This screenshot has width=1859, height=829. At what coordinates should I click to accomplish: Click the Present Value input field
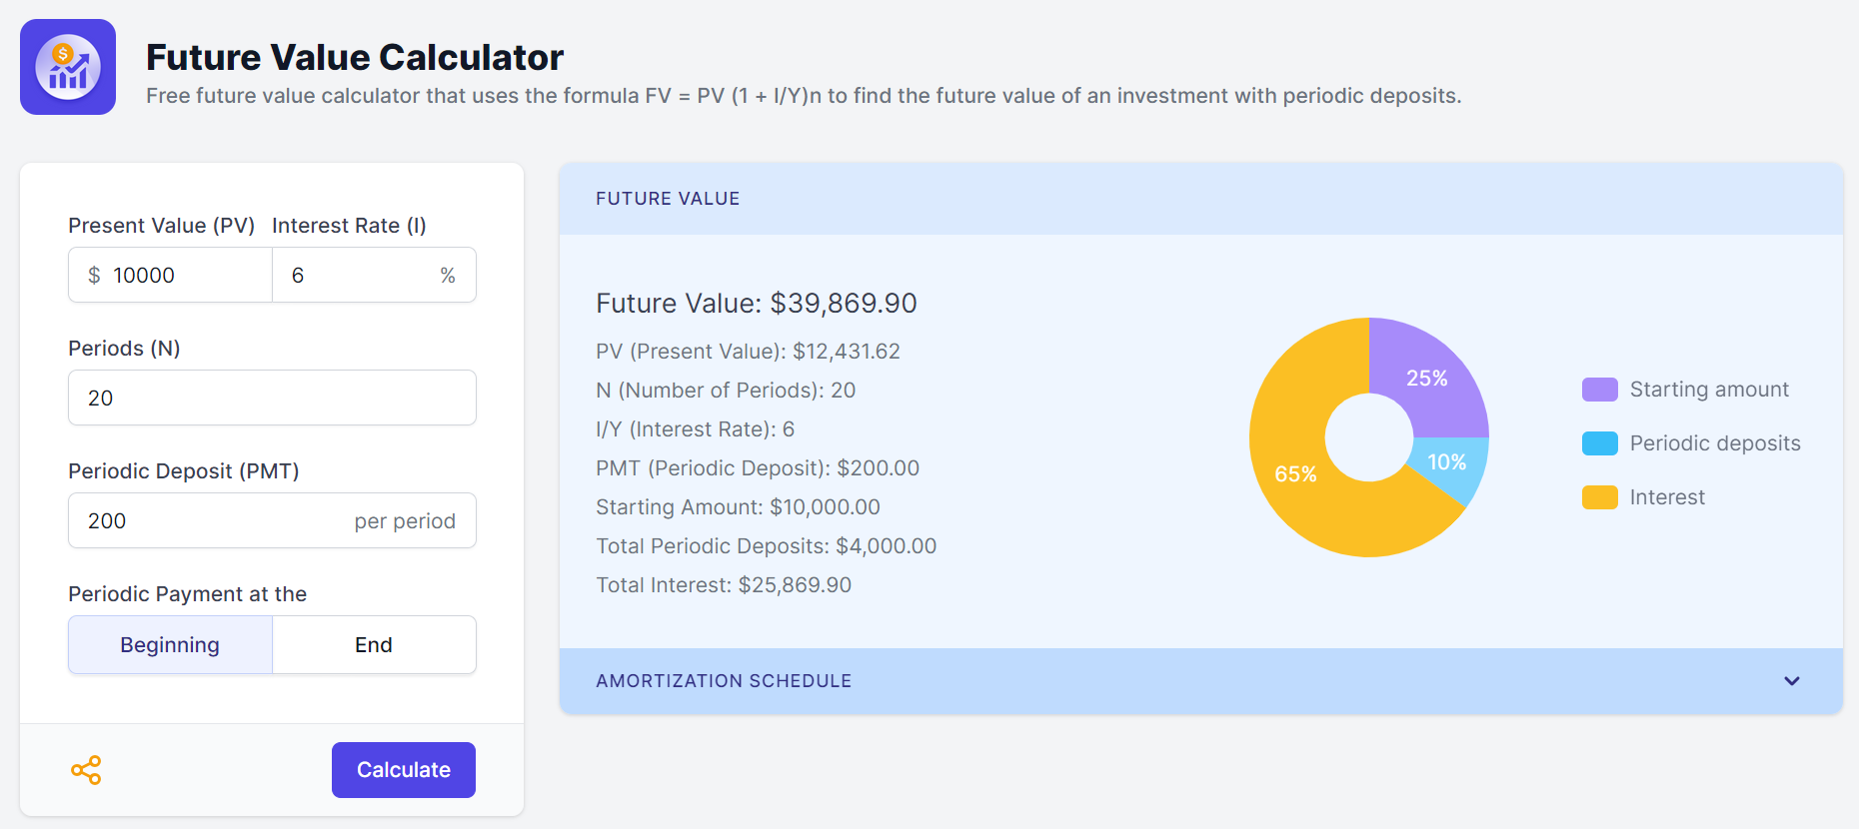click(185, 276)
